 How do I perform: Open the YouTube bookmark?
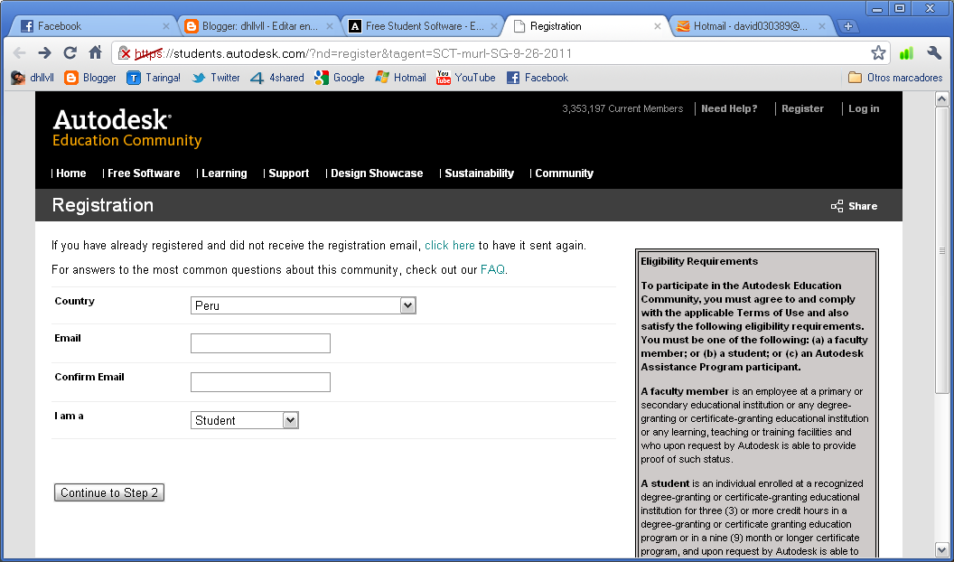pos(465,78)
